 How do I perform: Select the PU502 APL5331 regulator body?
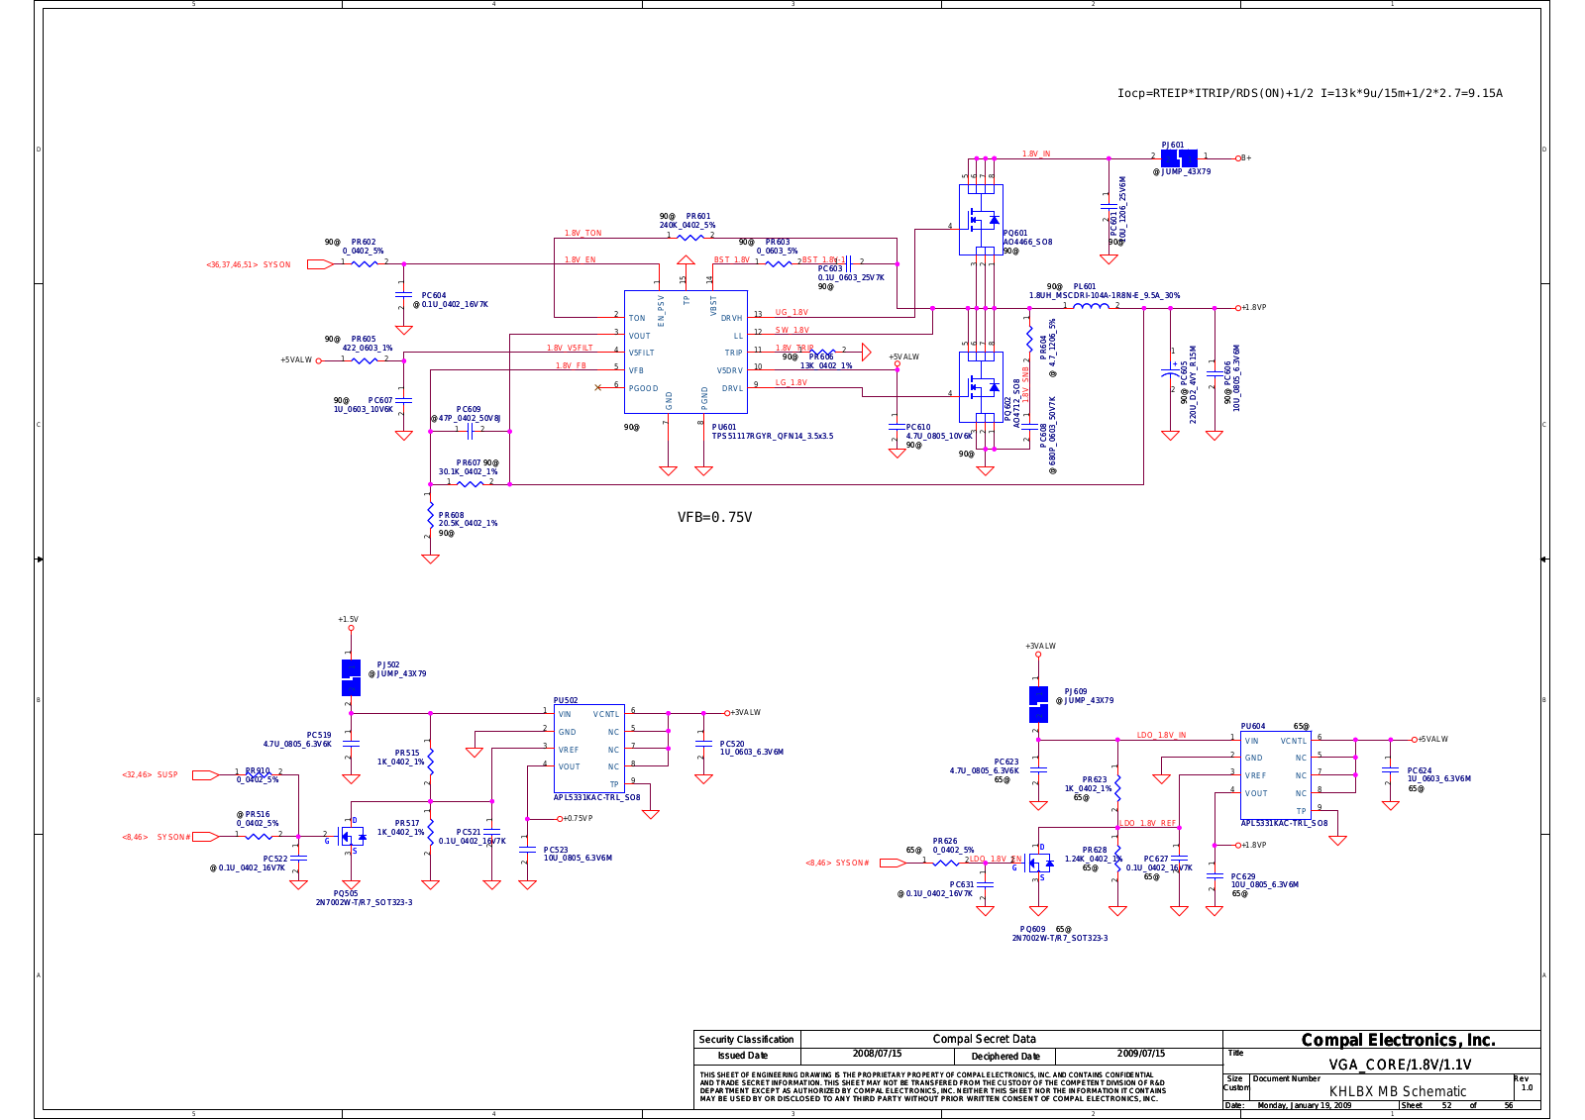(588, 749)
